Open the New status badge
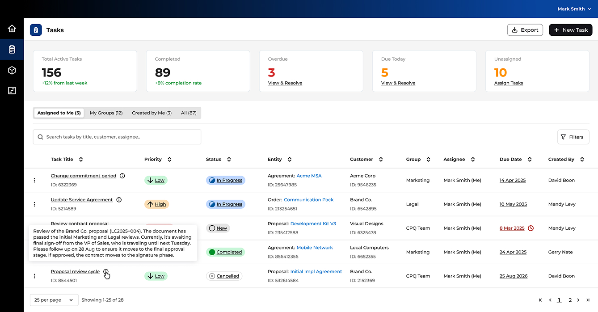Screen dimensions: 598x312 218,228
